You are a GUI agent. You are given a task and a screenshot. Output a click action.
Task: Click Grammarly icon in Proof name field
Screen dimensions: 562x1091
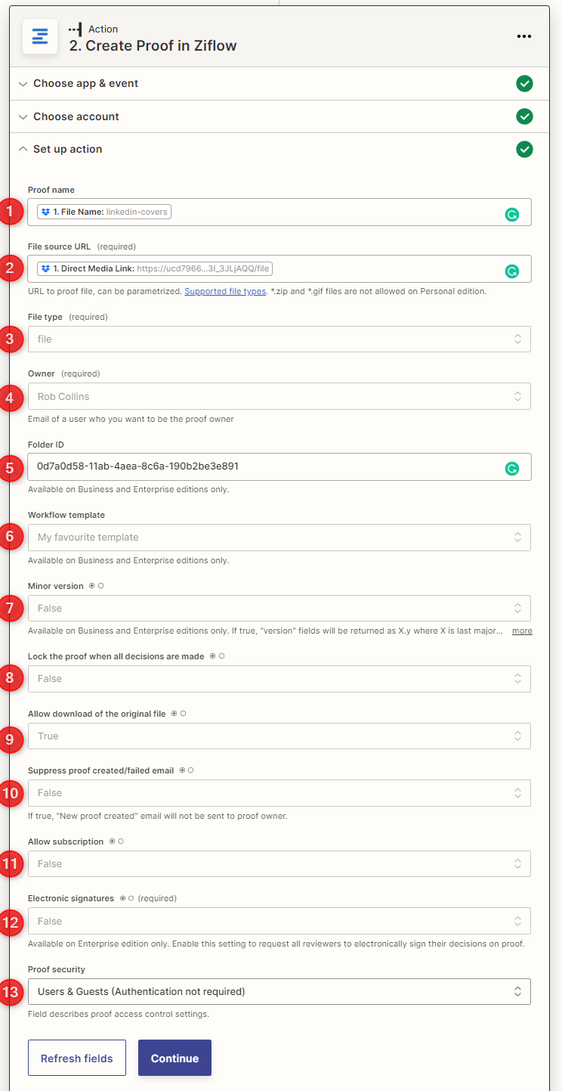[x=511, y=215]
